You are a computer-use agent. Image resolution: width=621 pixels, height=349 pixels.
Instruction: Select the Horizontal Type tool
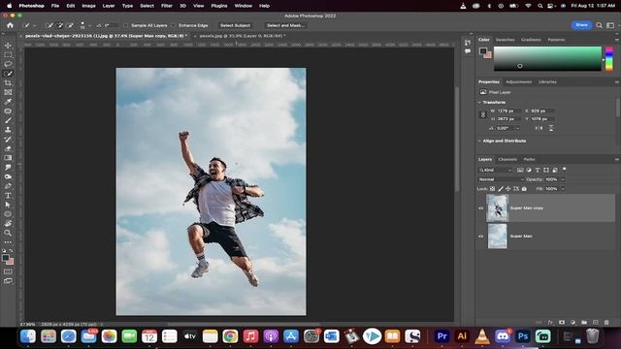pyautogui.click(x=8, y=196)
